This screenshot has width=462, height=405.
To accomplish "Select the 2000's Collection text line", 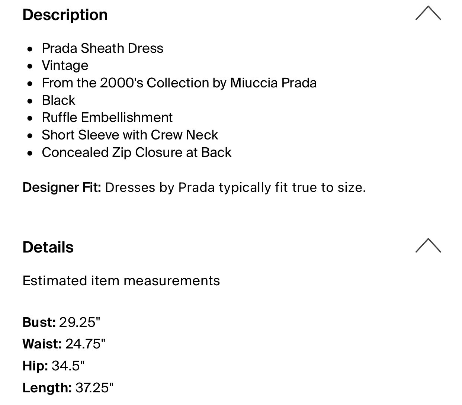I will point(180,83).
